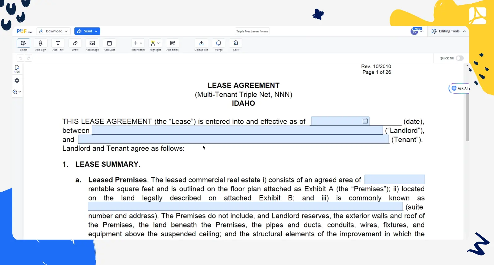Click the Add Image tool
The height and width of the screenshot is (265, 494).
92,45
